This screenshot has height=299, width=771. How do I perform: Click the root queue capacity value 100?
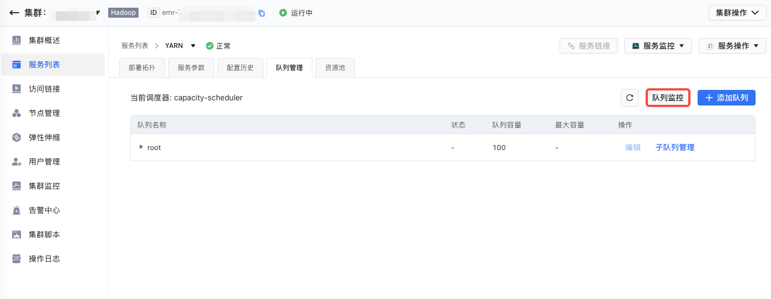(499, 147)
